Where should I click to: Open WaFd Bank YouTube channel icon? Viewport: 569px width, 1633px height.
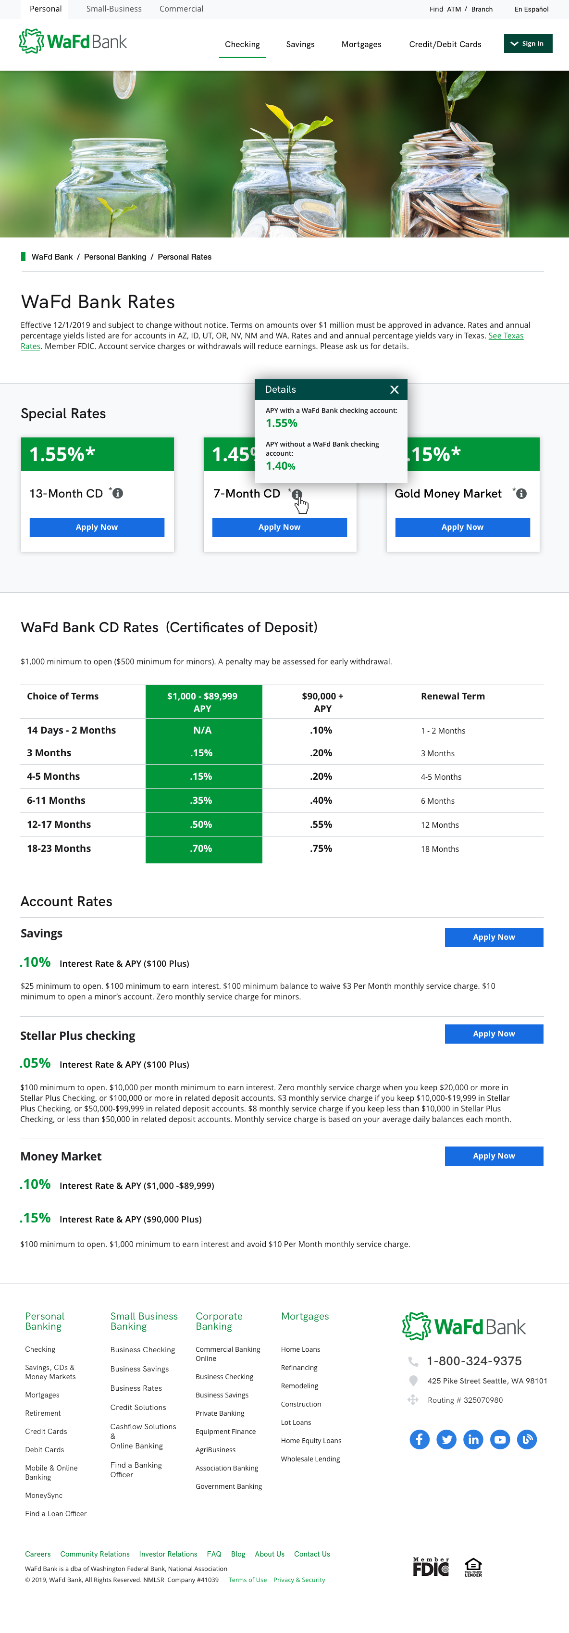pyautogui.click(x=500, y=1439)
